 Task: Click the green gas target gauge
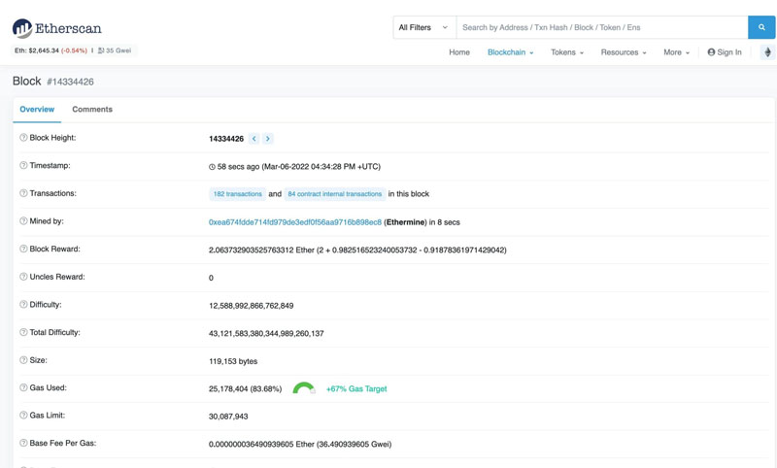(304, 387)
